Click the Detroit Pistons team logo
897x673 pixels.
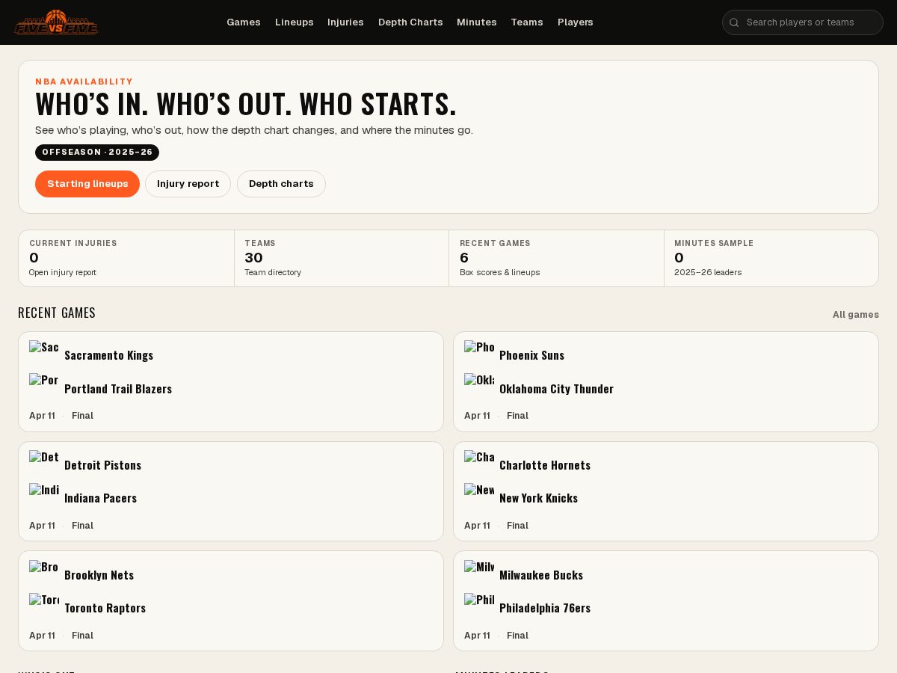pyautogui.click(x=44, y=465)
